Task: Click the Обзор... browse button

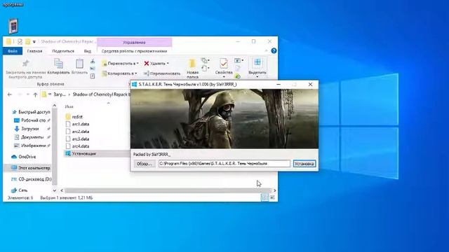Action: coord(145,164)
